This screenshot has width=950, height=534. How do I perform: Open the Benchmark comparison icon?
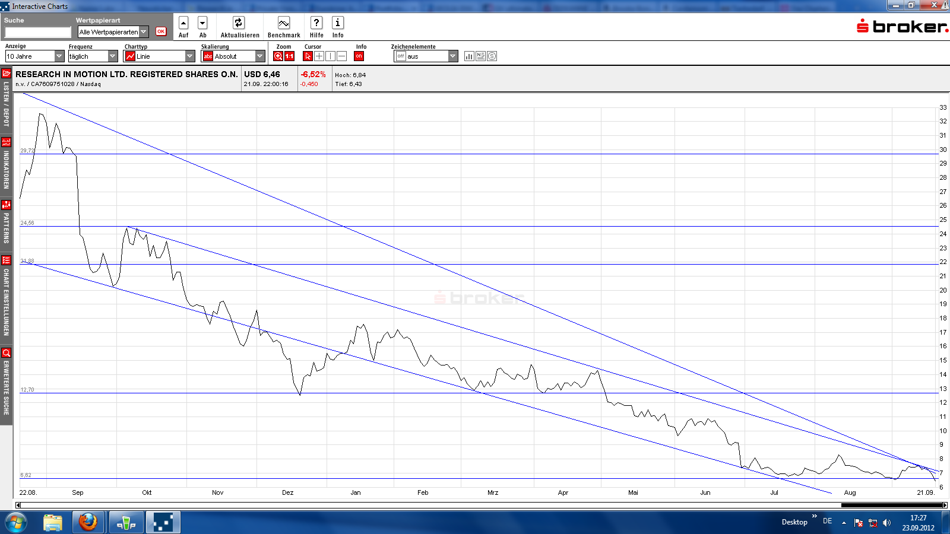tap(284, 23)
